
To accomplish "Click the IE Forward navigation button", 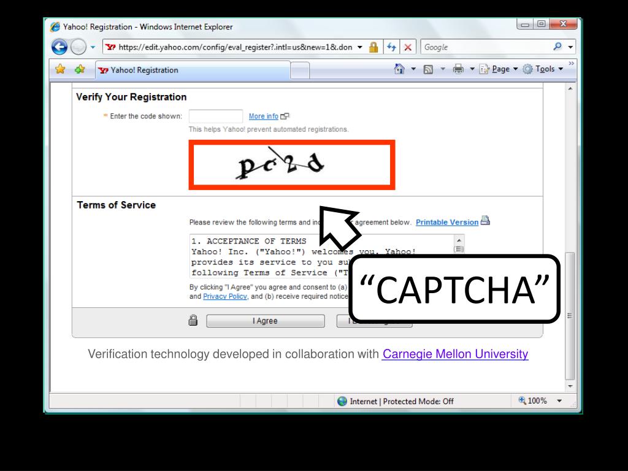I will coord(78,47).
